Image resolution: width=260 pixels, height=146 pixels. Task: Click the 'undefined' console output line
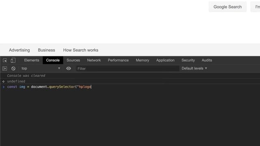16,81
